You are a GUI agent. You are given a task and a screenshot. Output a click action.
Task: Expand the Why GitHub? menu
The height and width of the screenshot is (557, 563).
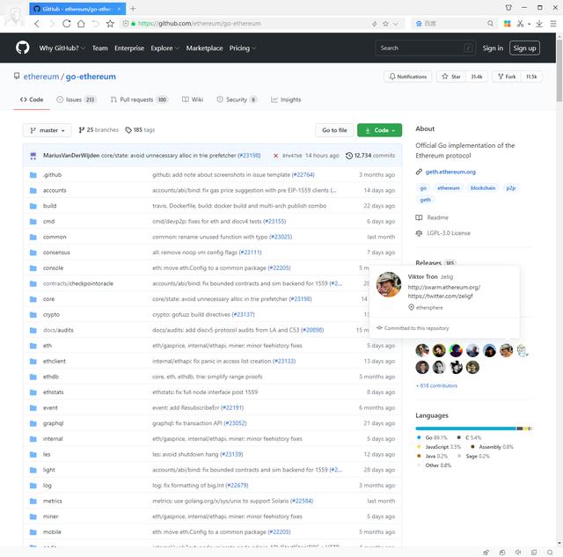coord(62,48)
